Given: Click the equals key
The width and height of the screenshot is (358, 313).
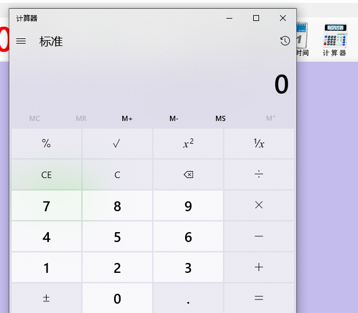Looking at the screenshot, I should click(x=259, y=298).
